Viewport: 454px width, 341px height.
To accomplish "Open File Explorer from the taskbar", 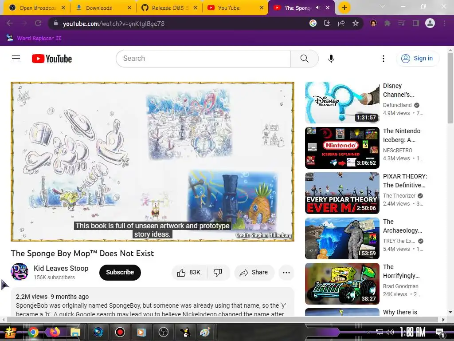I will [75, 332].
